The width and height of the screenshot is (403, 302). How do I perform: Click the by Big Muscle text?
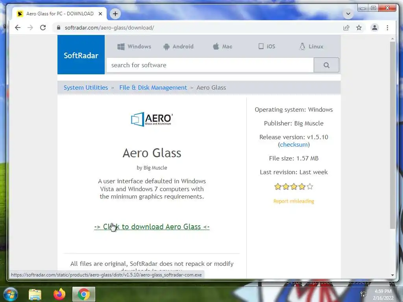(x=152, y=168)
